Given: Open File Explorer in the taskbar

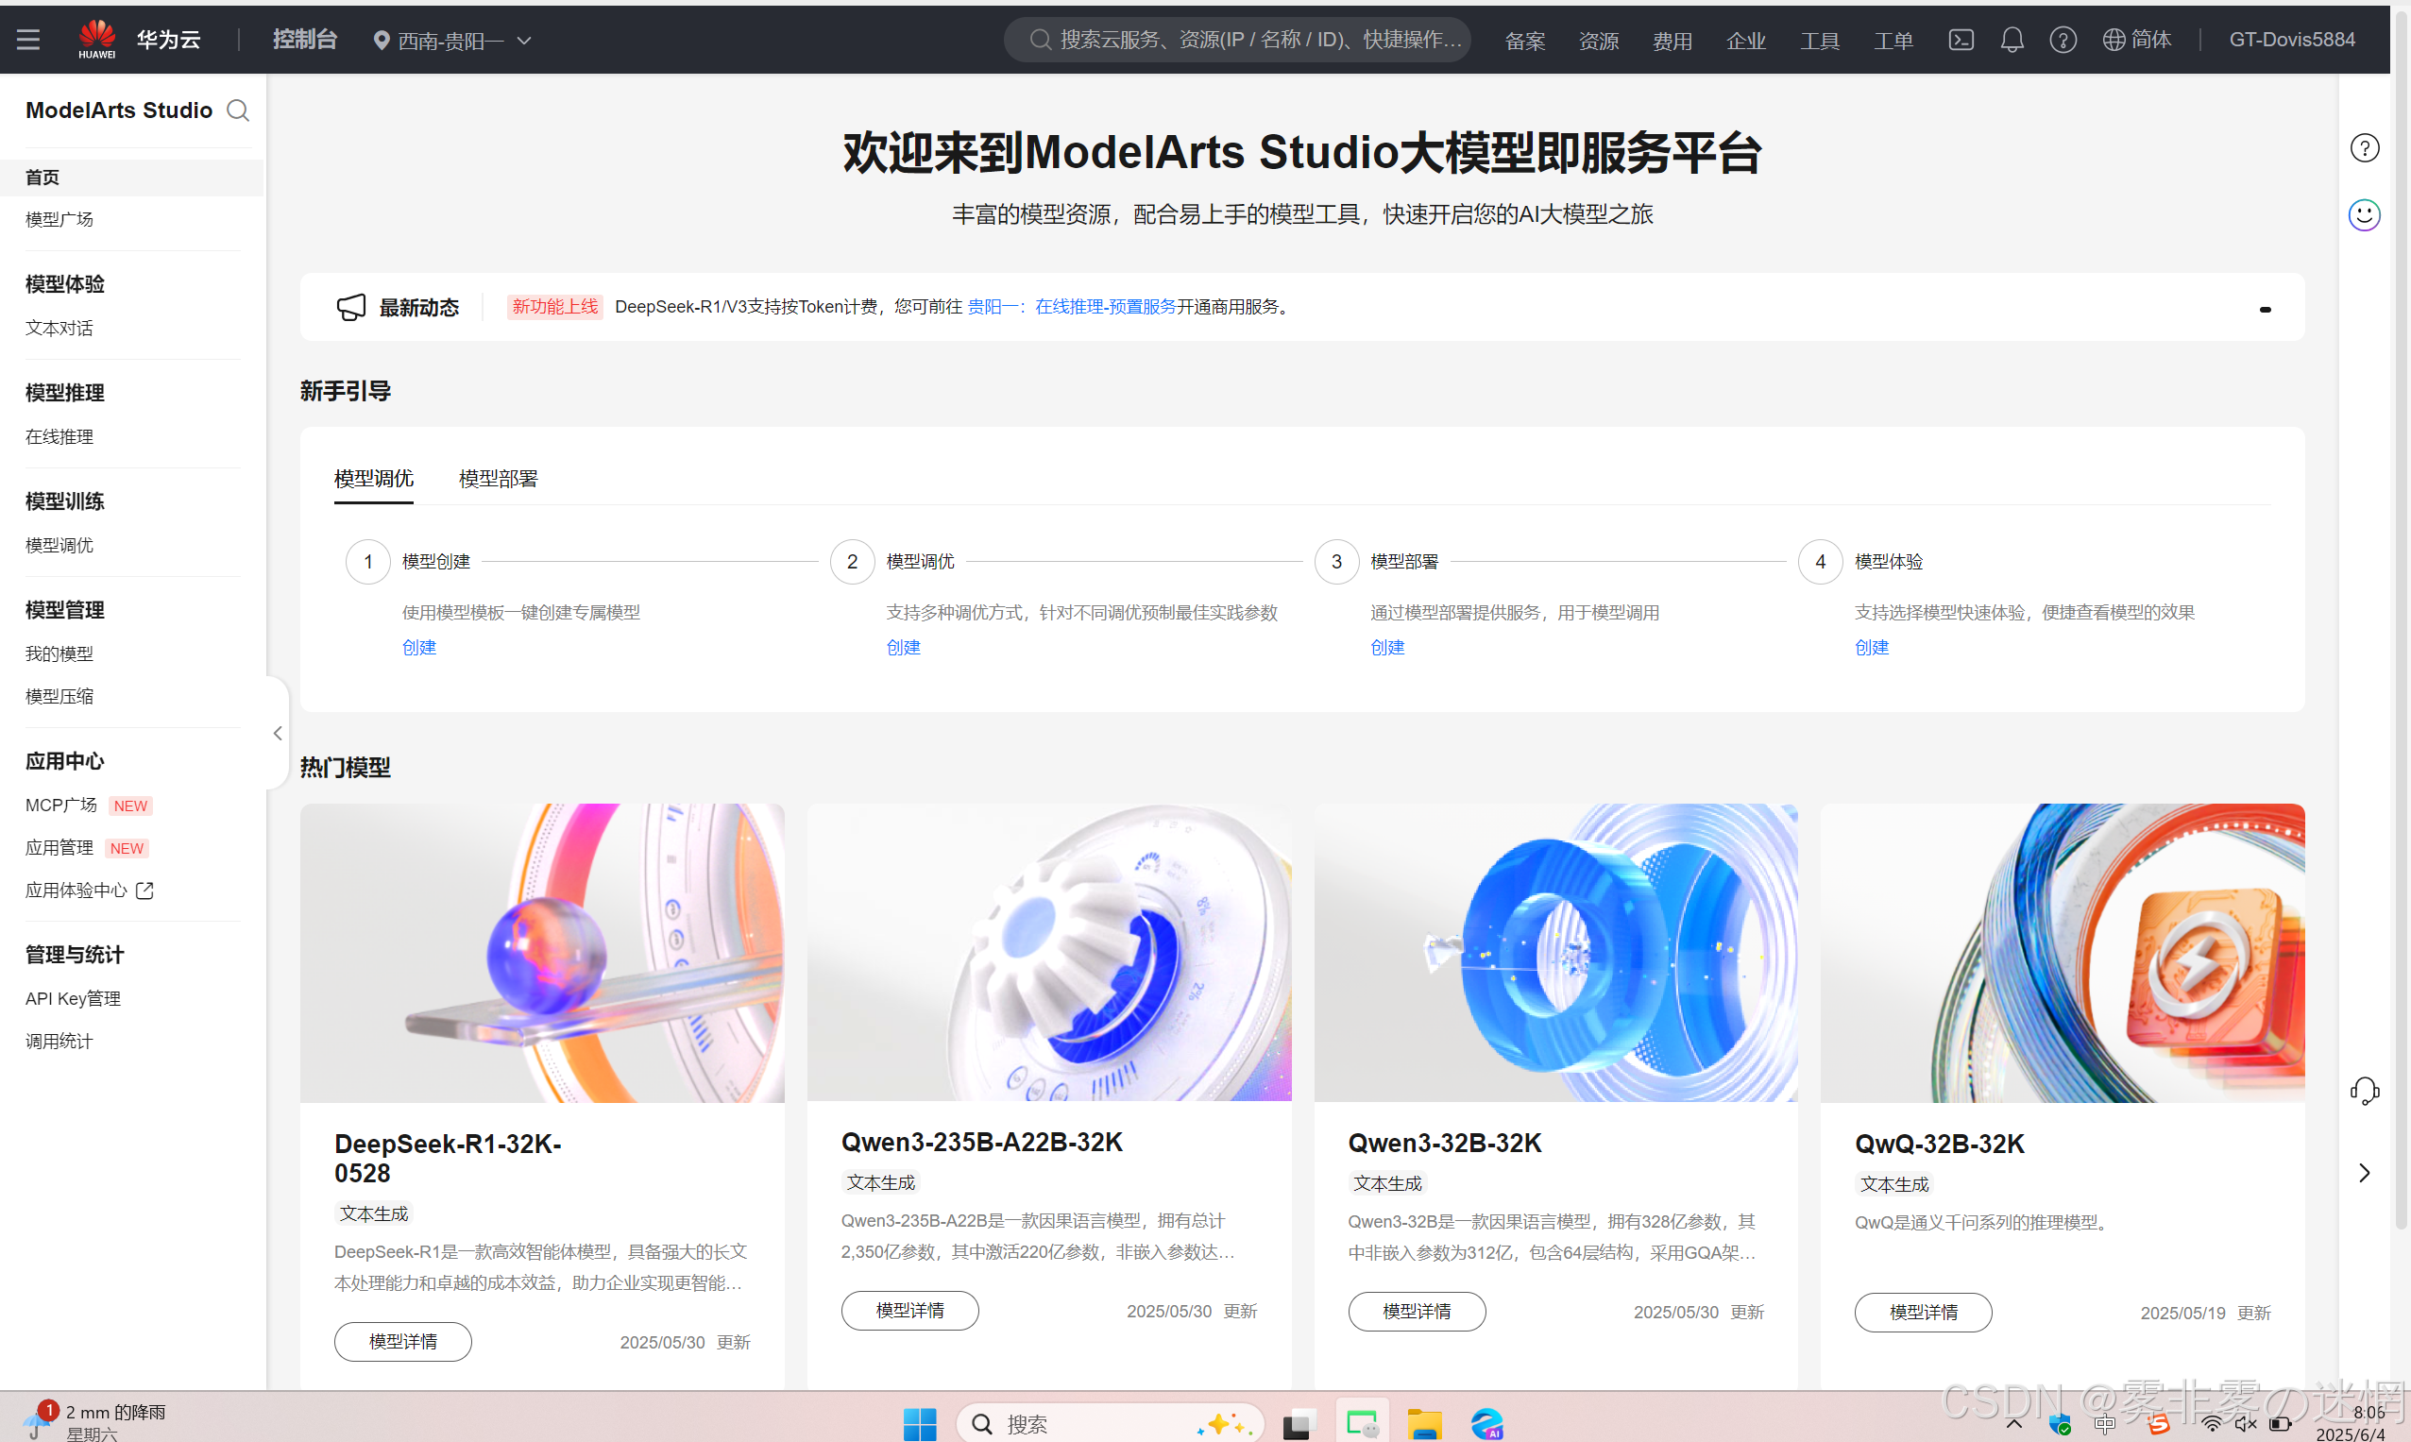Looking at the screenshot, I should 1425,1424.
